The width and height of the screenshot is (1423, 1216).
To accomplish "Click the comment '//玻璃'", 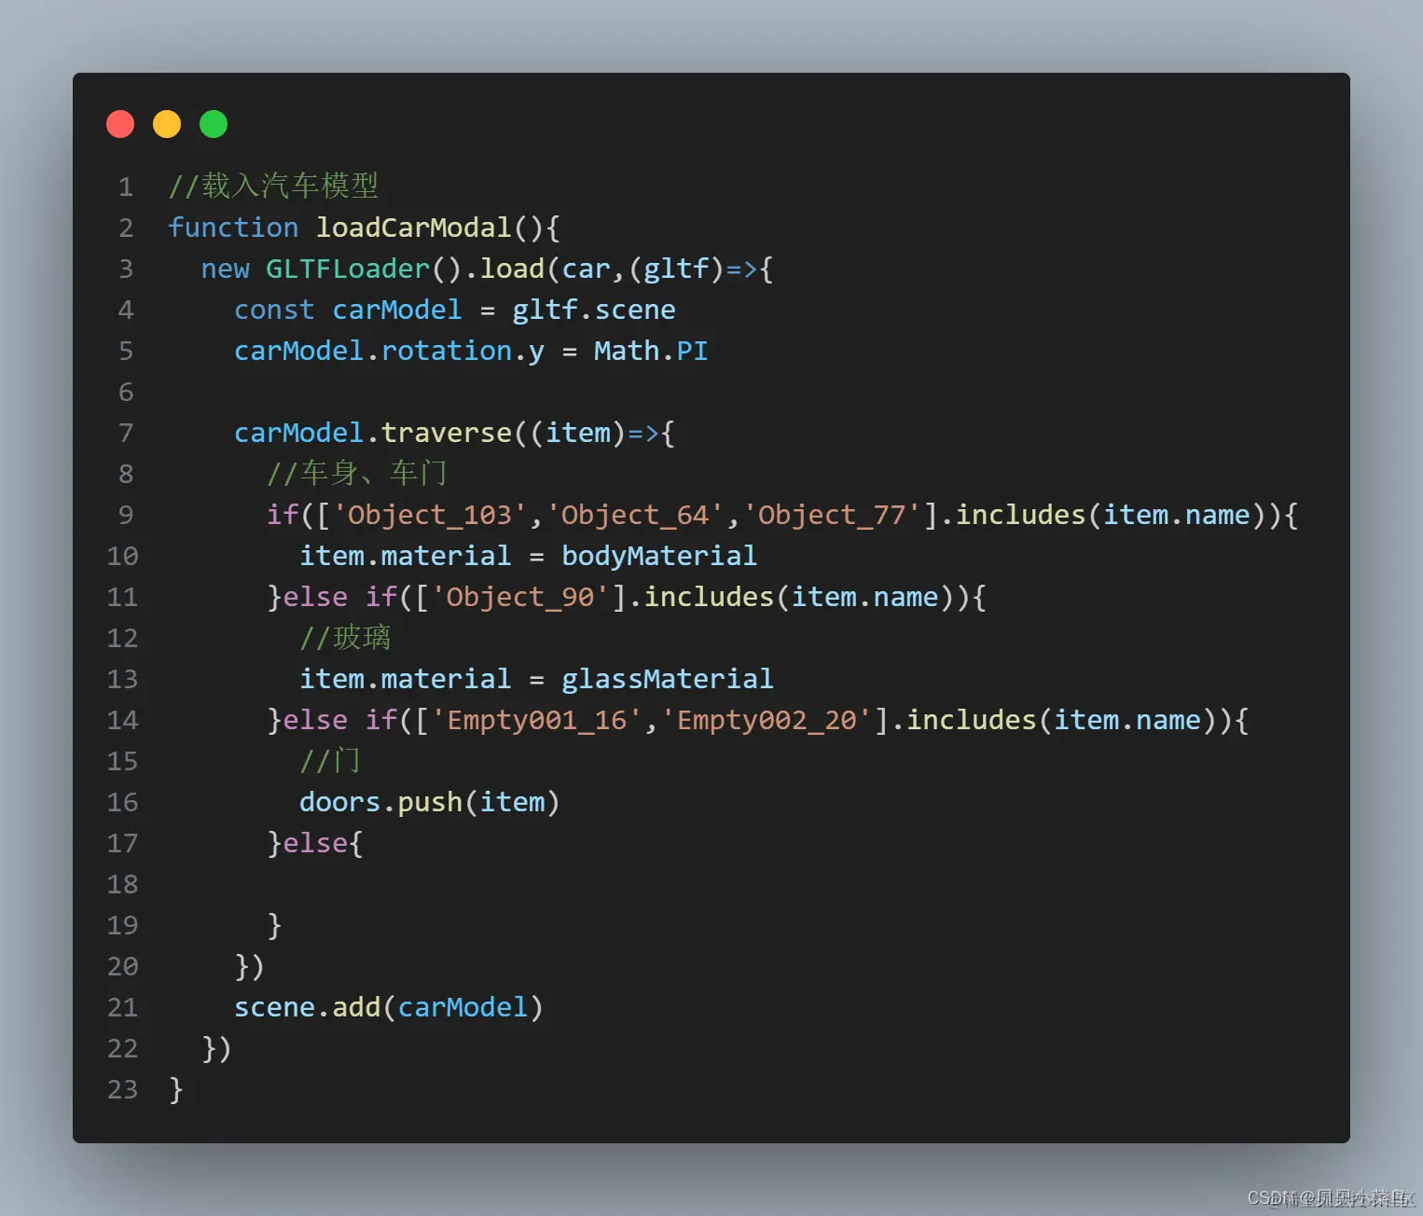I will coord(345,638).
